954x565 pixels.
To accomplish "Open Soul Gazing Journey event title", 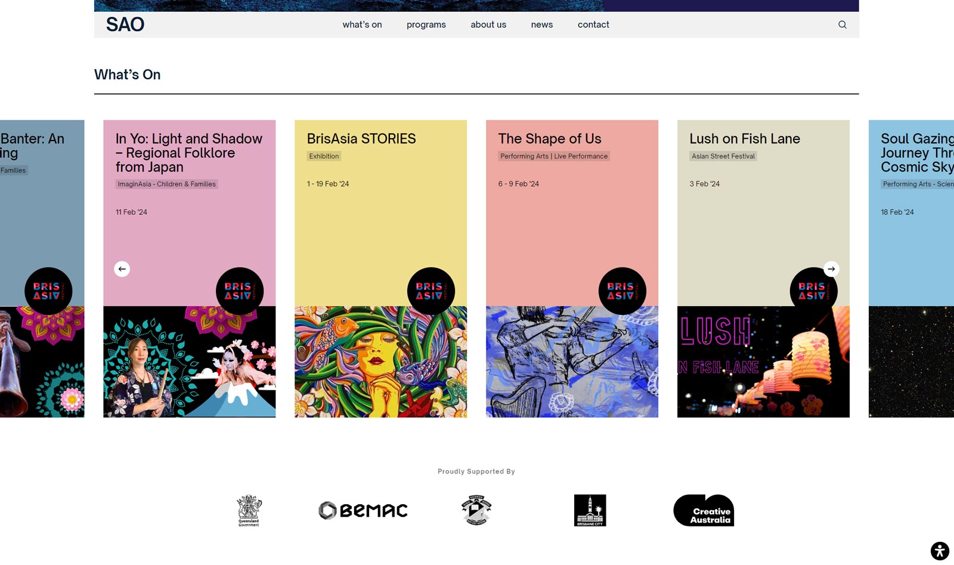I will [917, 153].
